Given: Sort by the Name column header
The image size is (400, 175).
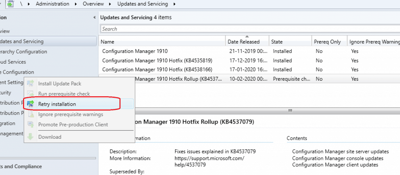Looking at the screenshot, I should (x=162, y=42).
